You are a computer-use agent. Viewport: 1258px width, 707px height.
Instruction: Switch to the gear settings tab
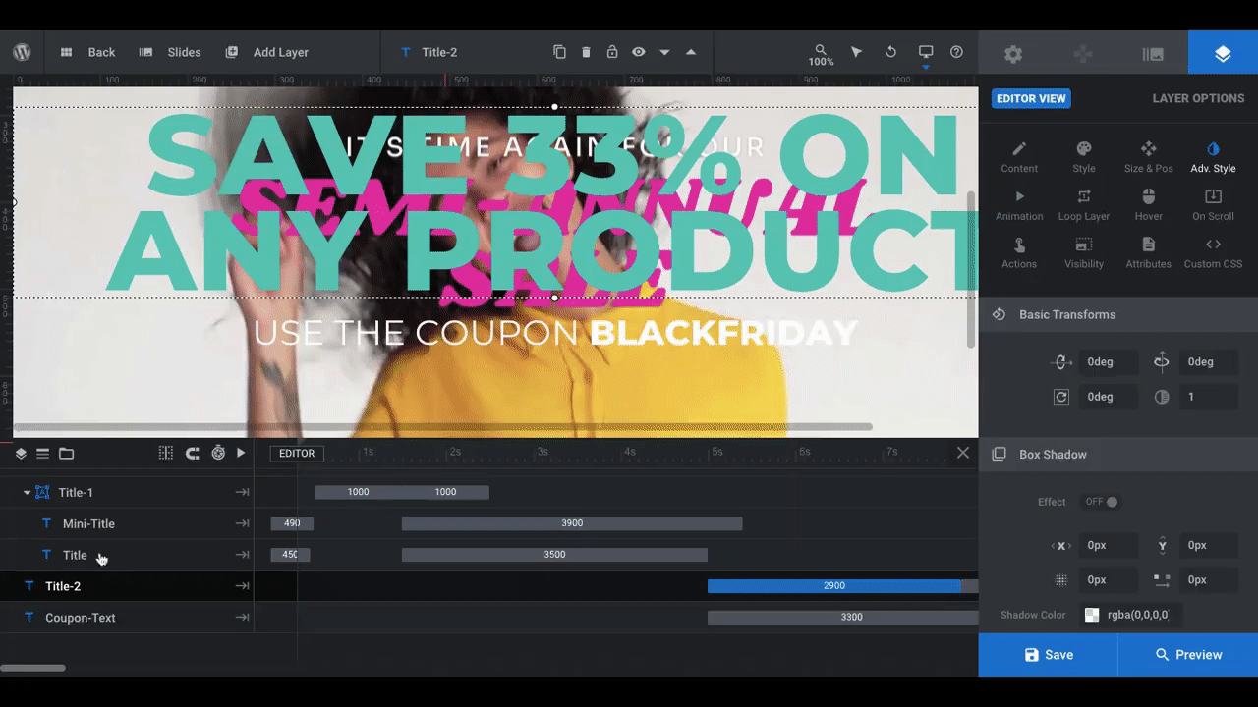(1013, 54)
